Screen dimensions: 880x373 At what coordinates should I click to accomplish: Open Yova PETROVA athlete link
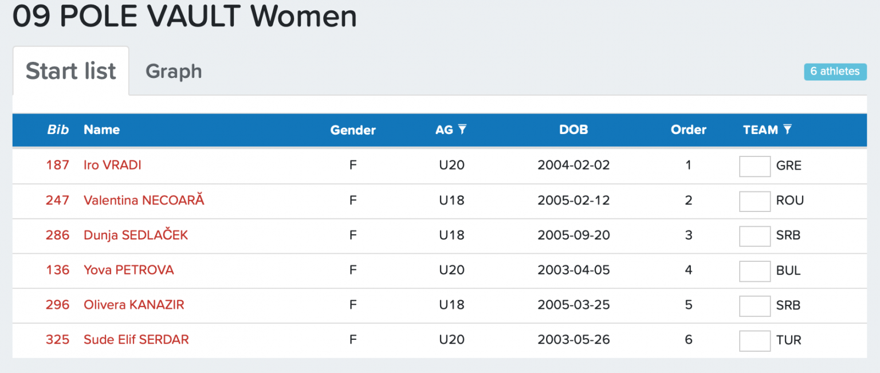click(x=129, y=270)
